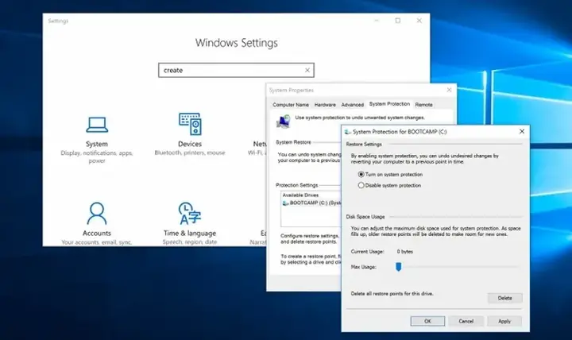The height and width of the screenshot is (340, 572).
Task: Open the Advanced tab
Action: pos(353,105)
